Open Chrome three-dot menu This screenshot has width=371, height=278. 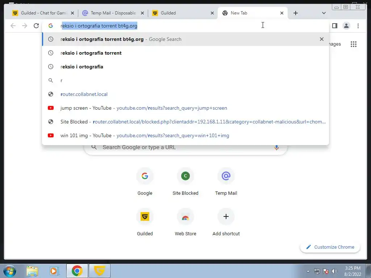pyautogui.click(x=358, y=26)
